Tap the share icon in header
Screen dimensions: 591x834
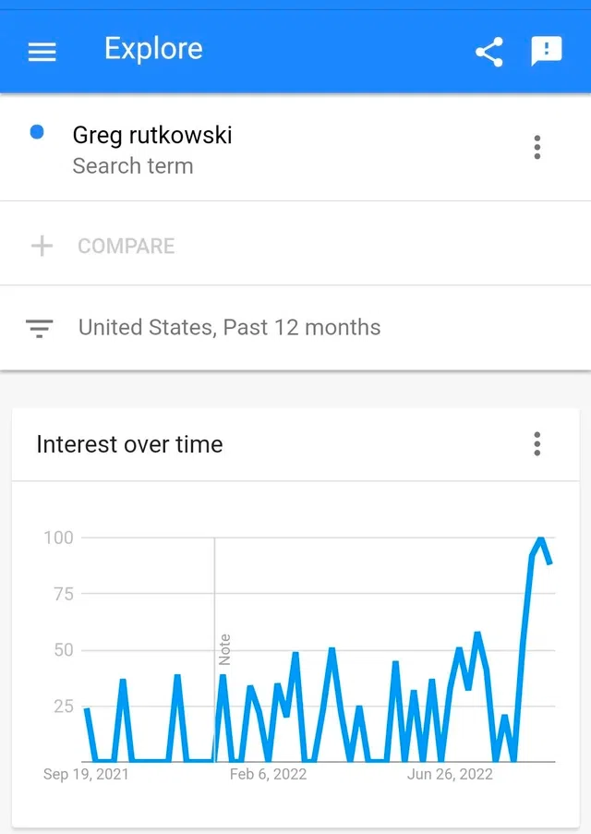[x=488, y=52]
